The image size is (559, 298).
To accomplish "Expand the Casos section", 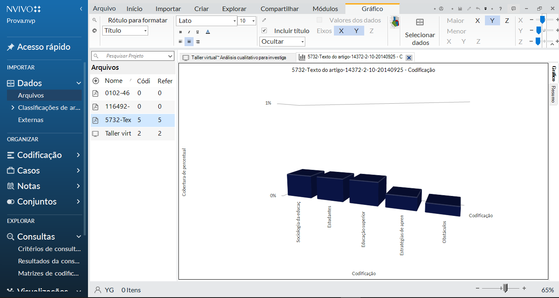I will pyautogui.click(x=78, y=171).
